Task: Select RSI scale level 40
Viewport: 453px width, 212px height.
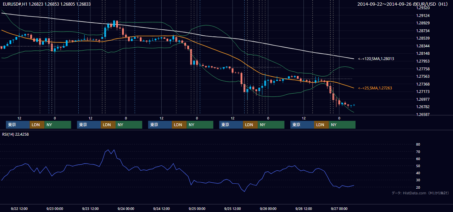Action: click(418, 173)
